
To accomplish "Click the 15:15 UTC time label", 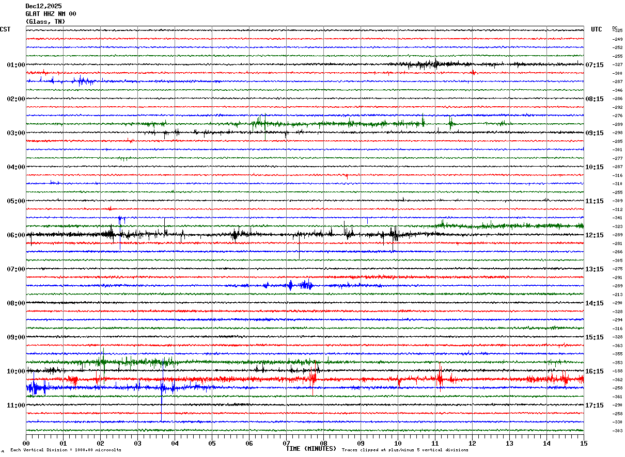I will tap(595, 337).
